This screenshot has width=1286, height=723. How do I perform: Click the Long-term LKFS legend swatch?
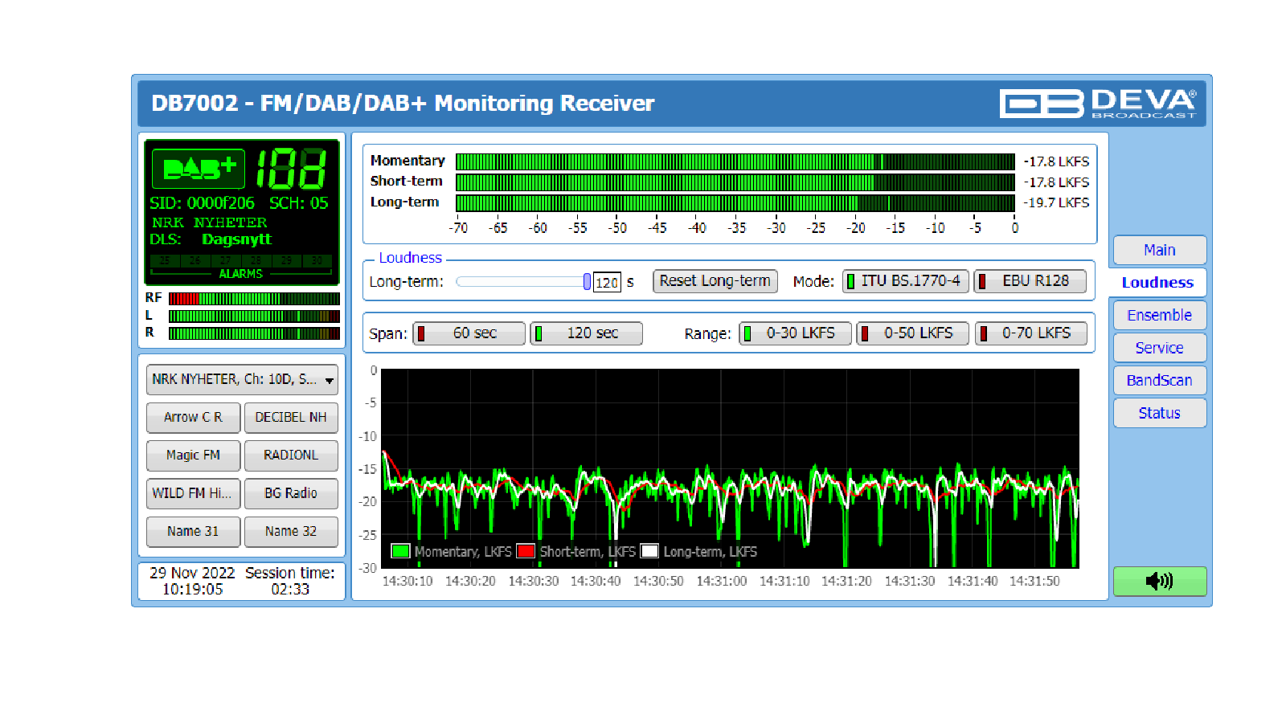coord(649,551)
